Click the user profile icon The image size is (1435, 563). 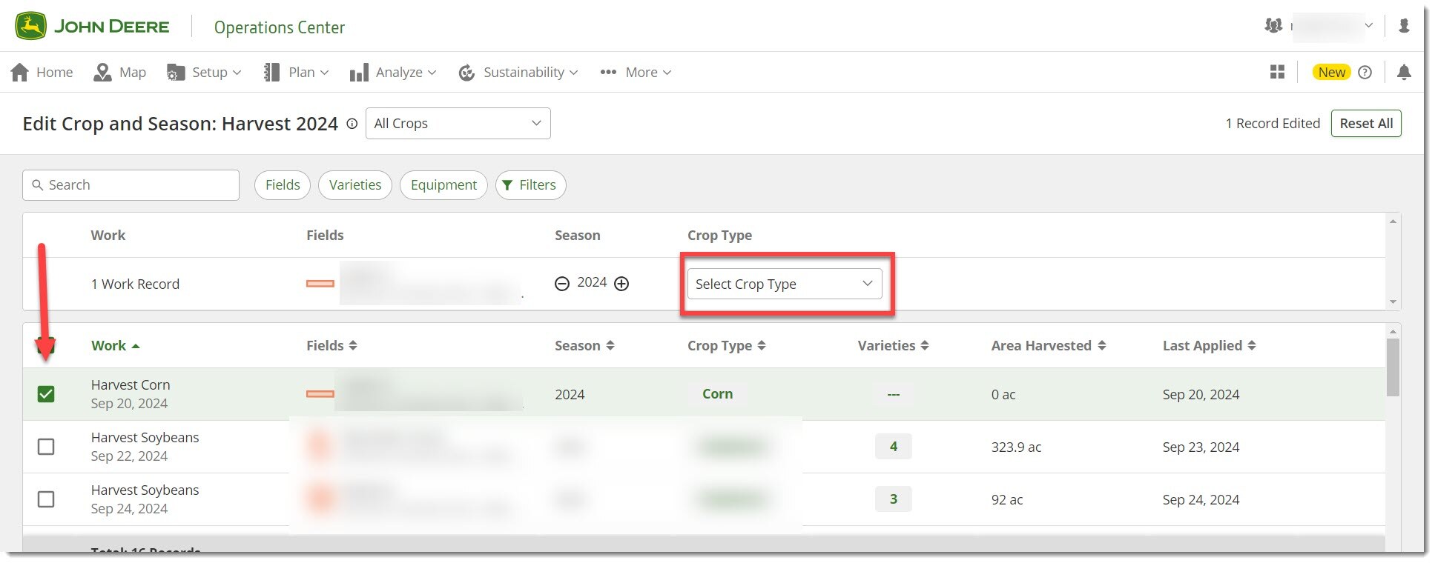1403,26
